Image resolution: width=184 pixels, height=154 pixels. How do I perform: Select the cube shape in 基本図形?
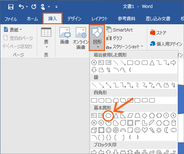94,130
